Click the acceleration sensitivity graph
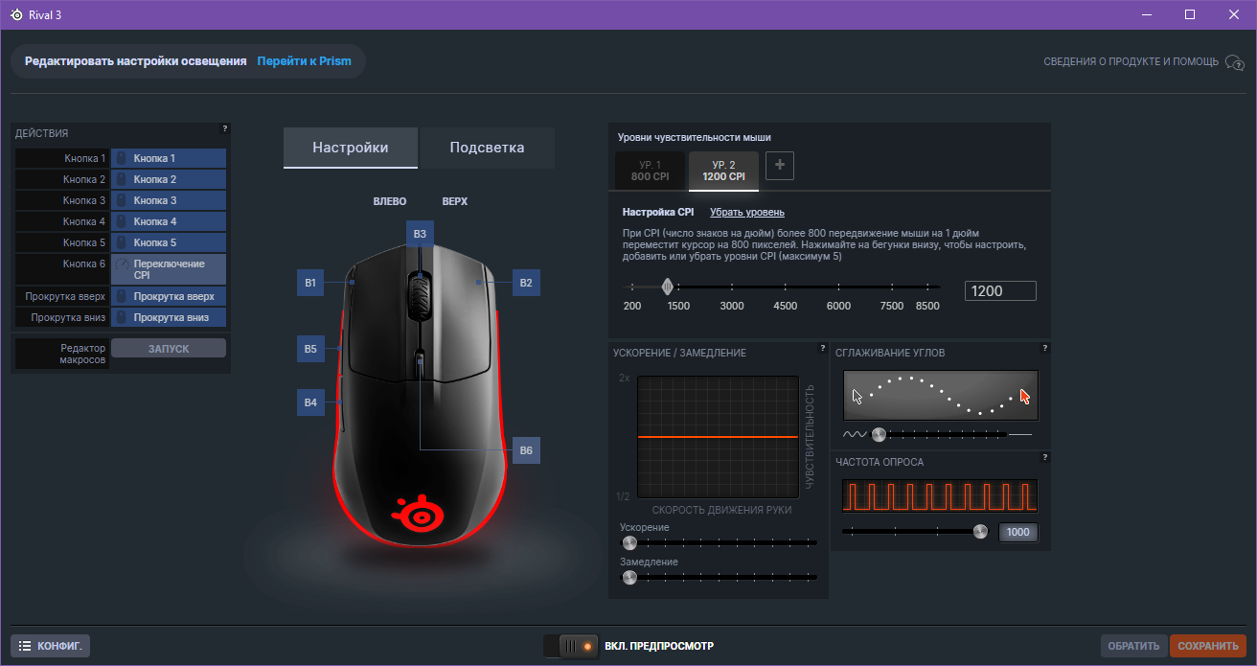This screenshot has height=666, width=1257. (x=719, y=437)
